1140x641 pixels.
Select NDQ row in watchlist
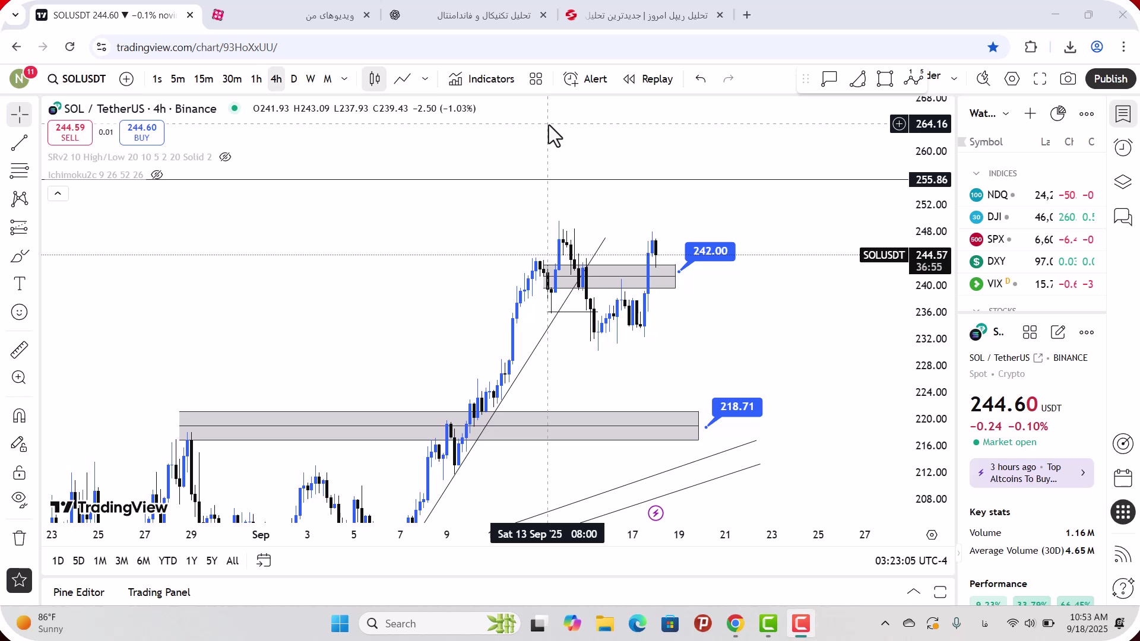[1032, 195]
